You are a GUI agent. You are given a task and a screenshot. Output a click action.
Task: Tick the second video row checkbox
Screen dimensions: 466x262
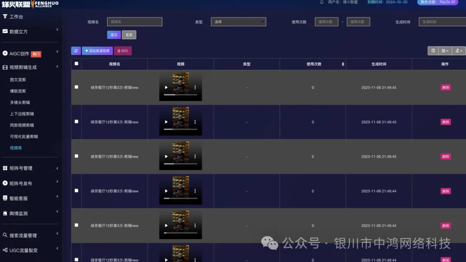click(x=76, y=122)
